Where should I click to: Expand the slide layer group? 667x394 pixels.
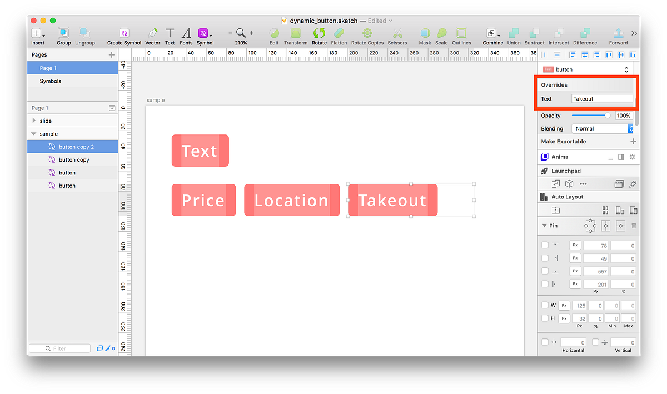pyautogui.click(x=34, y=121)
